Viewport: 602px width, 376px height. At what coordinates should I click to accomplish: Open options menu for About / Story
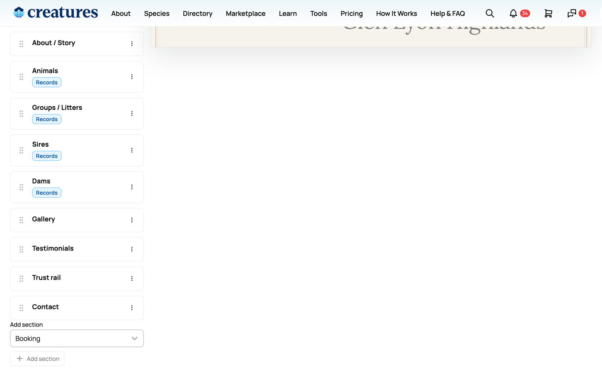pos(132,44)
